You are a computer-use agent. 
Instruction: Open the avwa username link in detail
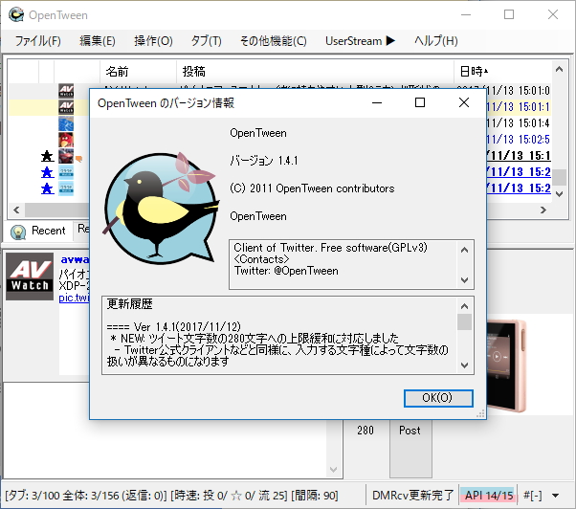pos(75,259)
